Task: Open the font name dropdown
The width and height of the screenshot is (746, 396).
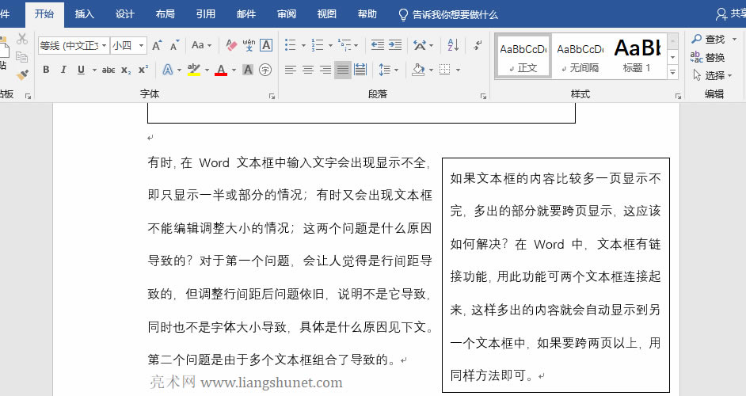Action: coord(105,46)
